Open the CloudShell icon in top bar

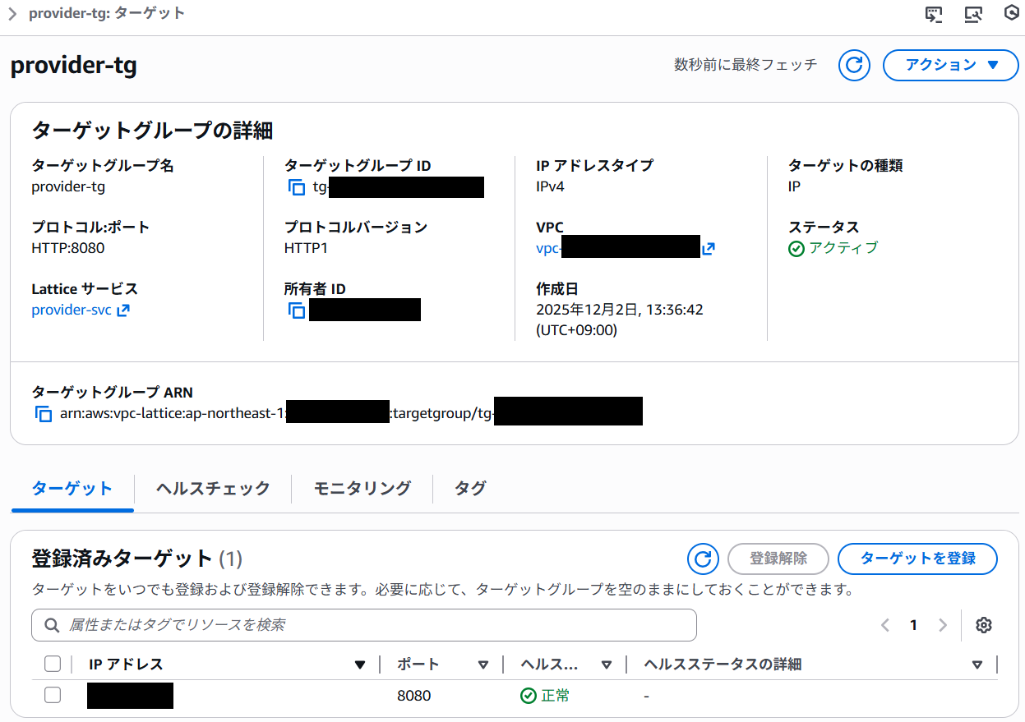[x=934, y=14]
